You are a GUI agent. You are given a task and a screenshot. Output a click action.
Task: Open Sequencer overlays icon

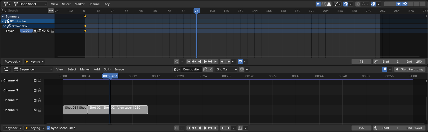pos(385,69)
